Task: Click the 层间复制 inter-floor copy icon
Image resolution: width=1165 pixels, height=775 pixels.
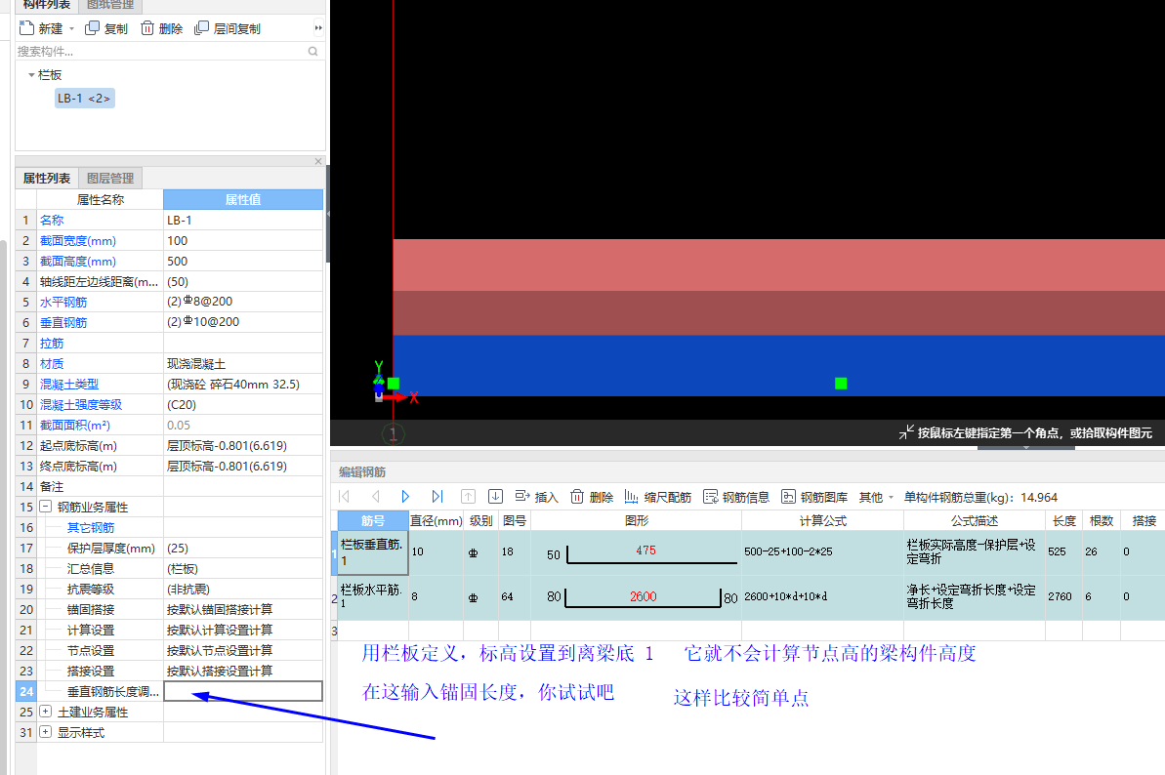Action: pyautogui.click(x=201, y=28)
